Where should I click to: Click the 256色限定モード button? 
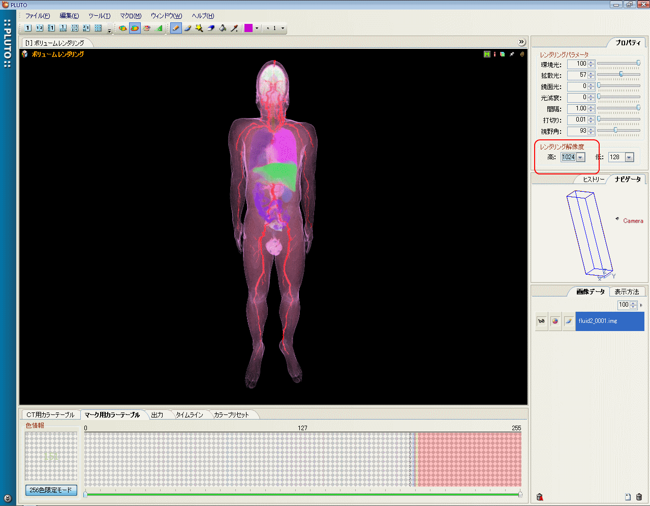[51, 490]
